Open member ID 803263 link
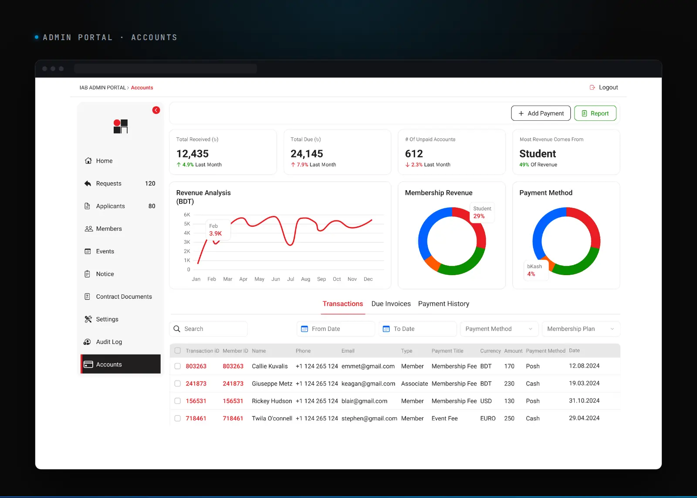Image resolution: width=697 pixels, height=498 pixels. [x=233, y=366]
